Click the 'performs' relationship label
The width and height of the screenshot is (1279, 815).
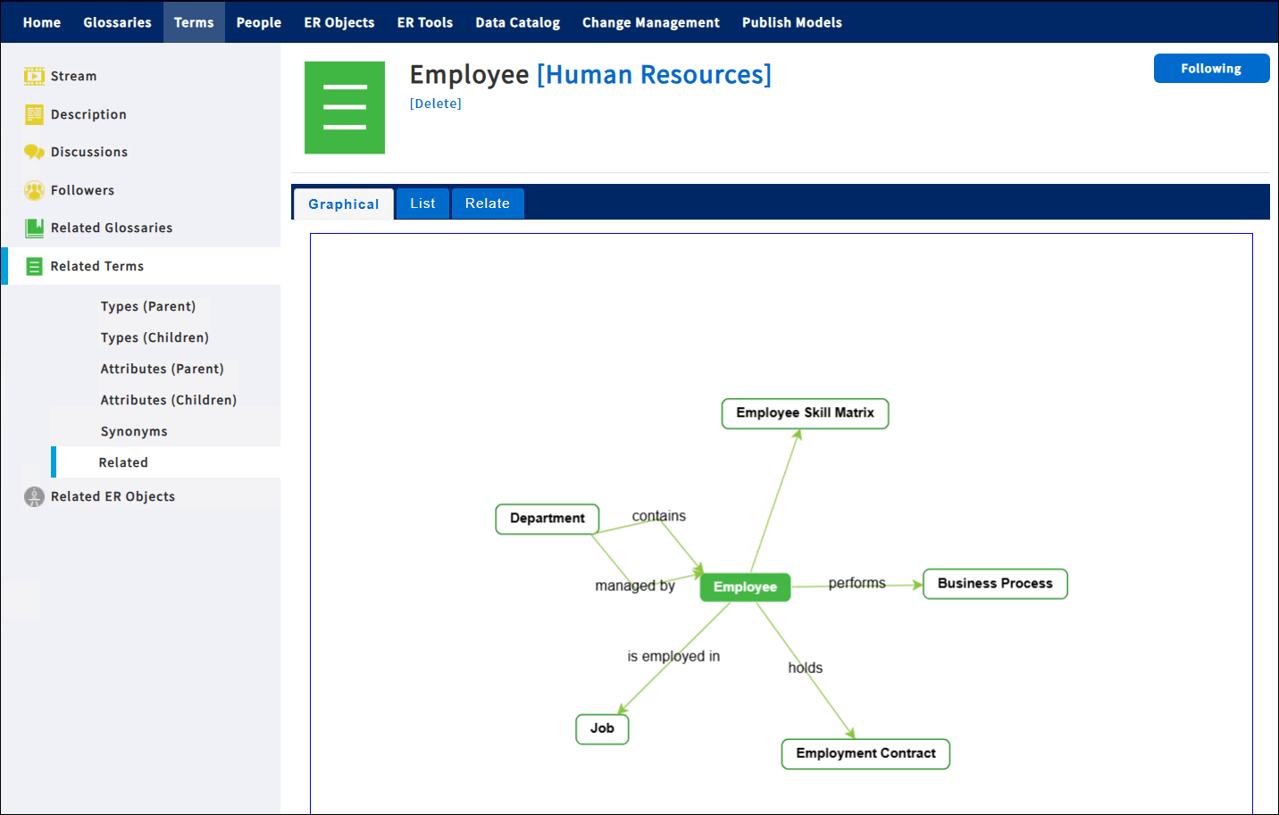pyautogui.click(x=857, y=583)
